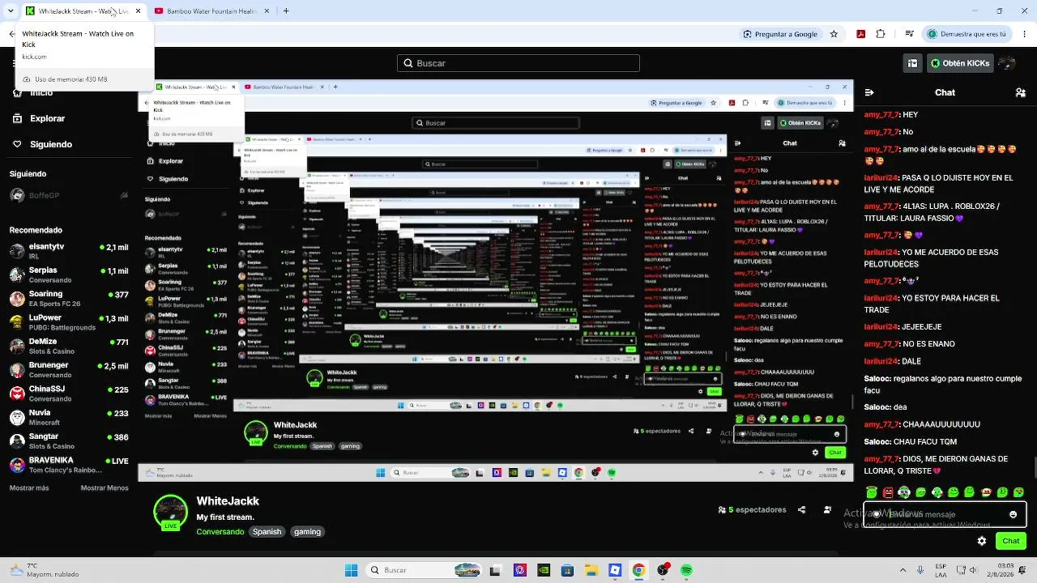Open the NVIDIA app taskbar icon
Image resolution: width=1037 pixels, height=583 pixels.
(544, 570)
